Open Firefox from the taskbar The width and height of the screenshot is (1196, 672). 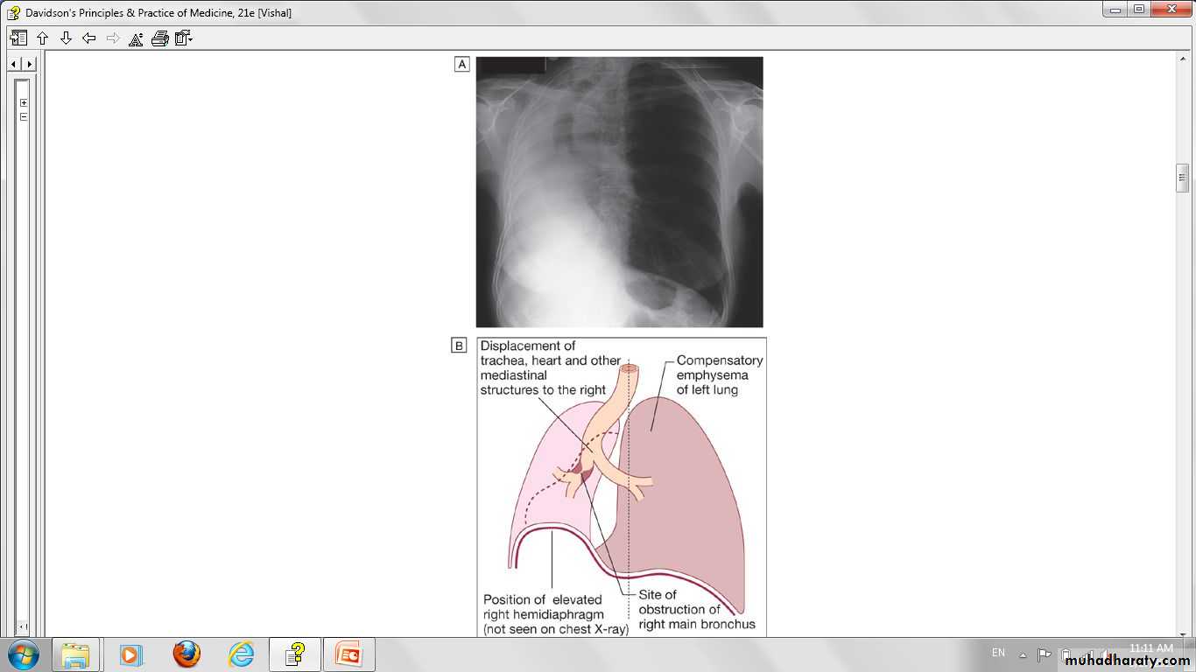pos(186,654)
